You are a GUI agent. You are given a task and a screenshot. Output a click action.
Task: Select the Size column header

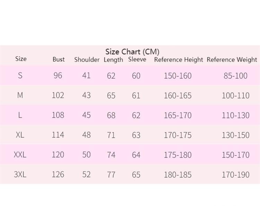(x=21, y=59)
